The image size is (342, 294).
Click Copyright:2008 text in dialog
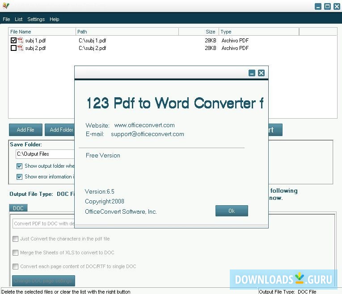click(x=105, y=201)
